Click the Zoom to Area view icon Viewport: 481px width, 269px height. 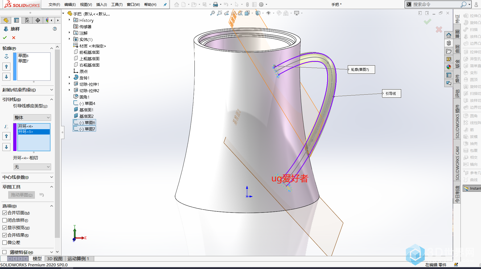219,13
